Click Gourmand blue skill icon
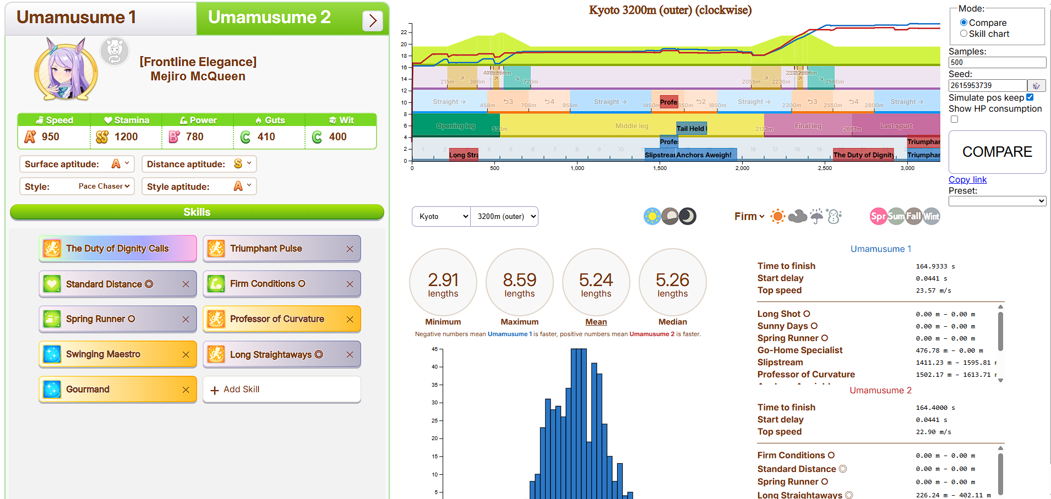 [x=52, y=390]
